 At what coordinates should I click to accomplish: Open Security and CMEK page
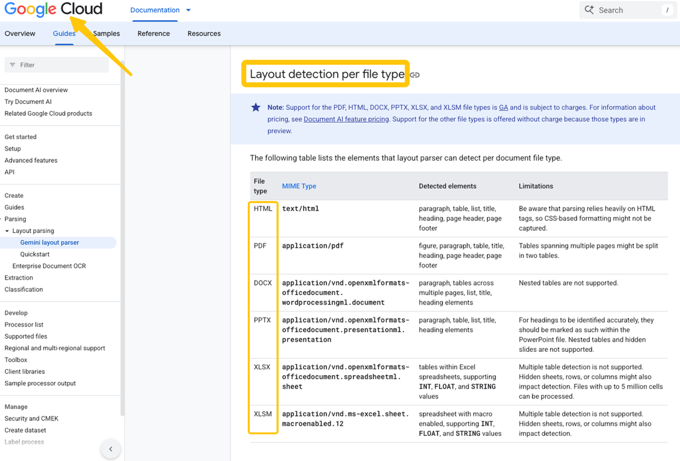31,419
